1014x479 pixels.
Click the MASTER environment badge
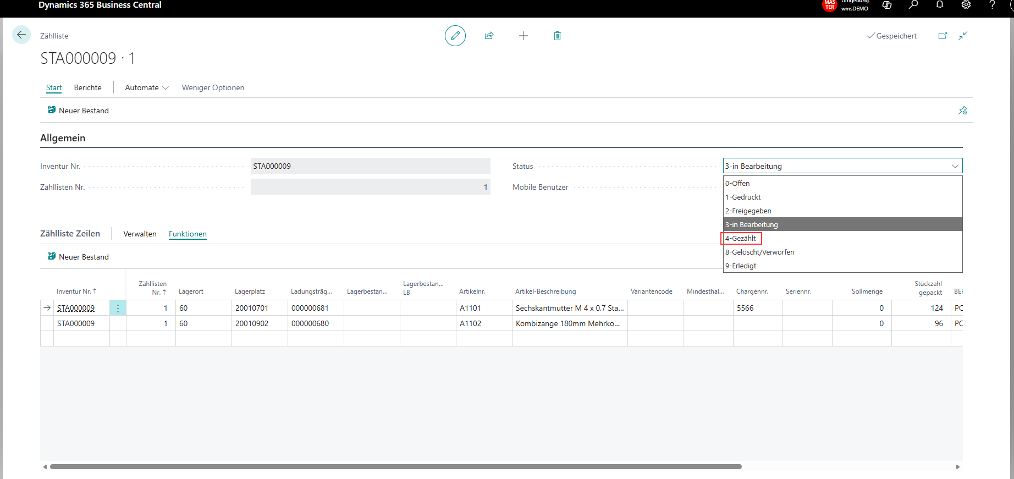tap(830, 5)
